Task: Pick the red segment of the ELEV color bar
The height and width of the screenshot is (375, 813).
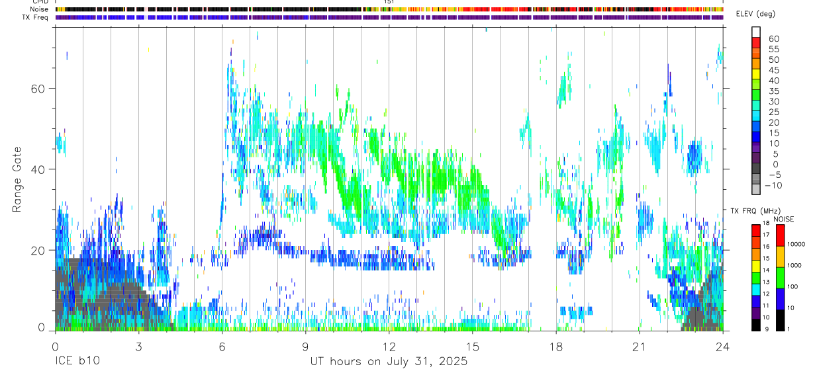Action: (756, 42)
